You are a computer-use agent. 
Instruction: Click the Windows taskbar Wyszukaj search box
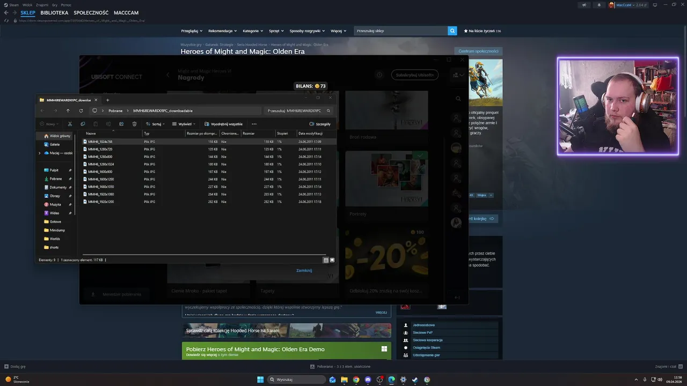(x=296, y=380)
